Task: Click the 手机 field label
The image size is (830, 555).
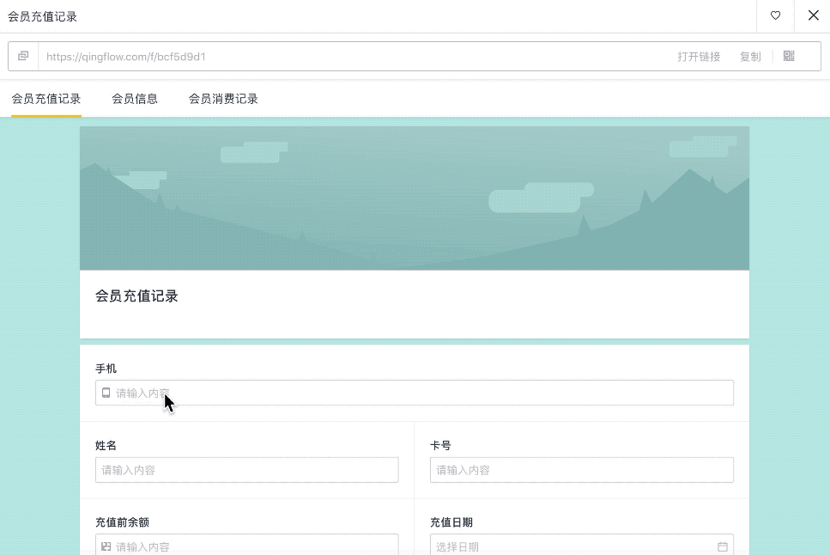Action: click(106, 369)
